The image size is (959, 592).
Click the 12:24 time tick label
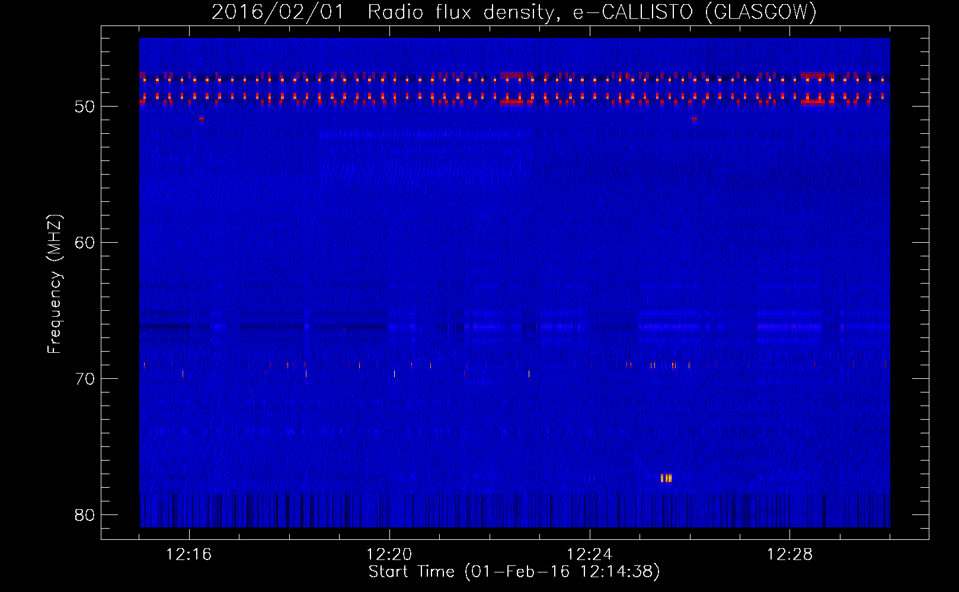[x=590, y=555]
